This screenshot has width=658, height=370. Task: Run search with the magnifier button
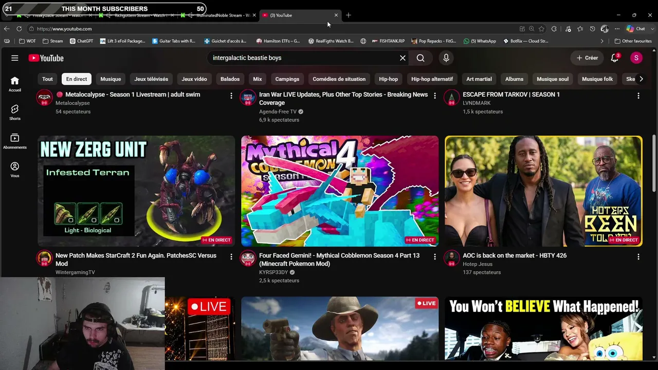pyautogui.click(x=421, y=58)
